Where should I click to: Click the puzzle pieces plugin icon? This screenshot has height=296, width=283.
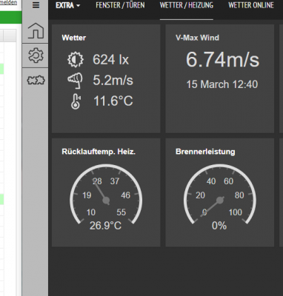[36, 80]
